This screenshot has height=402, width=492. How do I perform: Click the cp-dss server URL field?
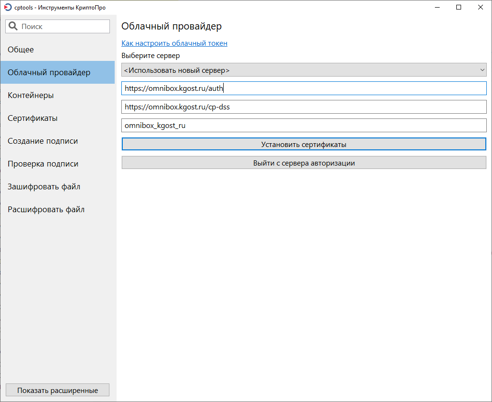[x=304, y=107]
